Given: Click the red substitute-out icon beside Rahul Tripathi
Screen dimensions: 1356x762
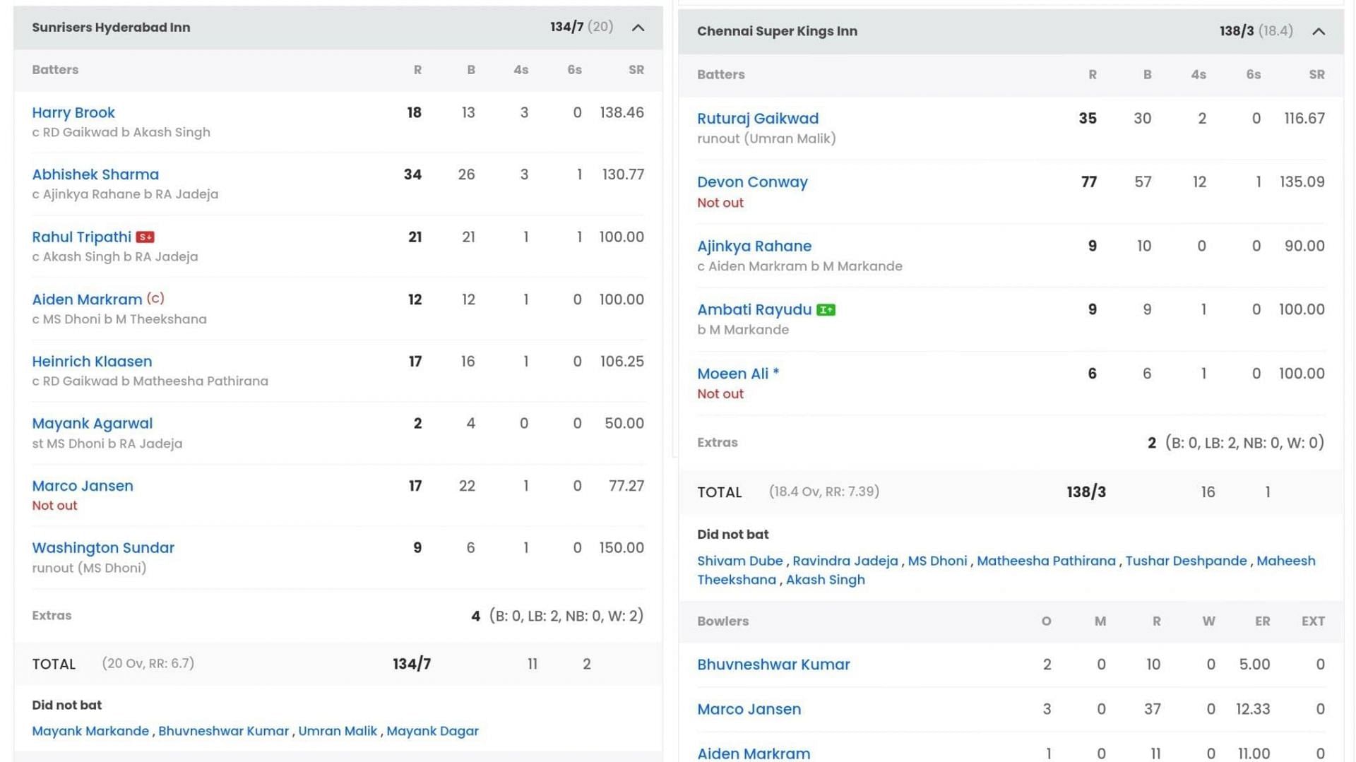Looking at the screenshot, I should tap(145, 237).
